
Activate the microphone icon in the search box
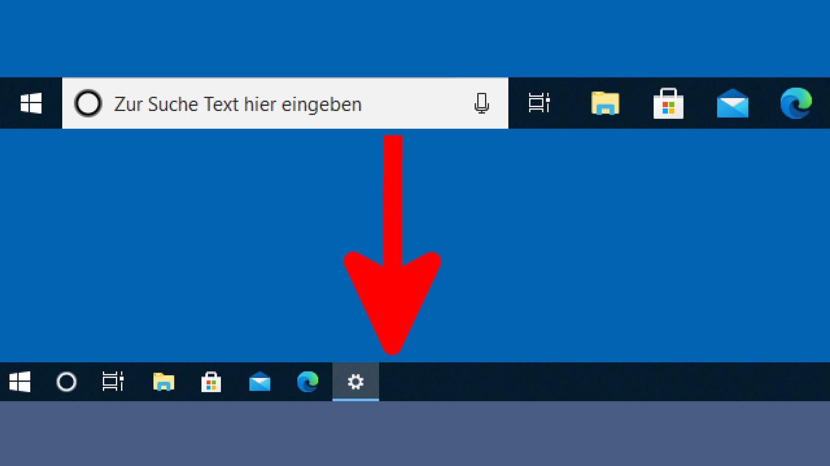(x=482, y=103)
